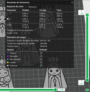Screen dimensions: 90x92
Task: Click the layers stack icon
Action: click(87, 90)
